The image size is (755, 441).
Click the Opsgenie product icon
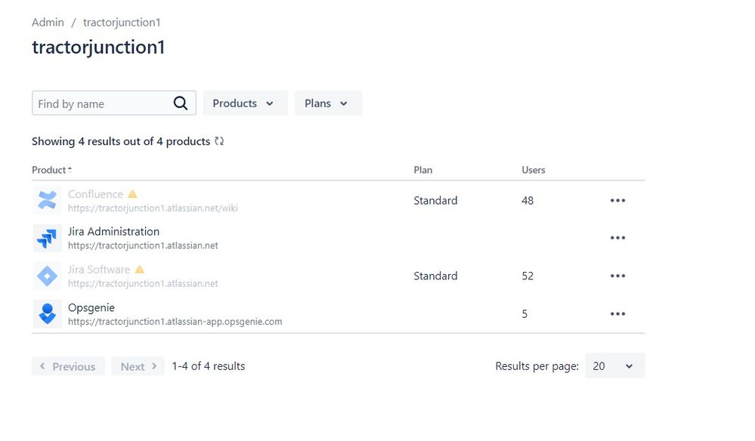(x=47, y=313)
